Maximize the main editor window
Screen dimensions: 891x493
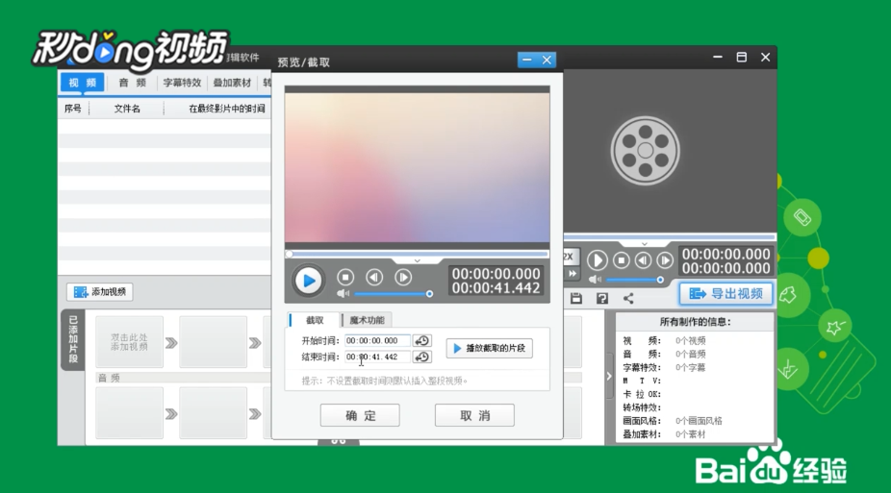click(742, 57)
